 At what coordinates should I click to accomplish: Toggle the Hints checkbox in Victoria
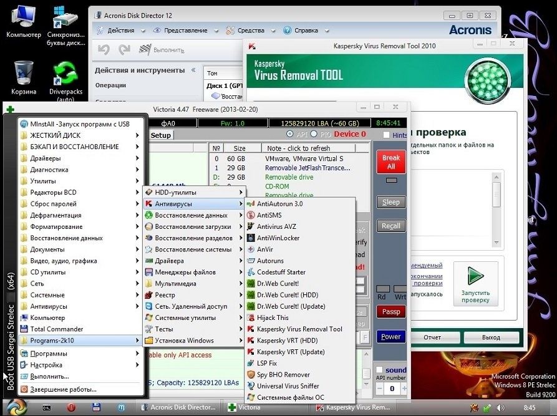(x=387, y=135)
